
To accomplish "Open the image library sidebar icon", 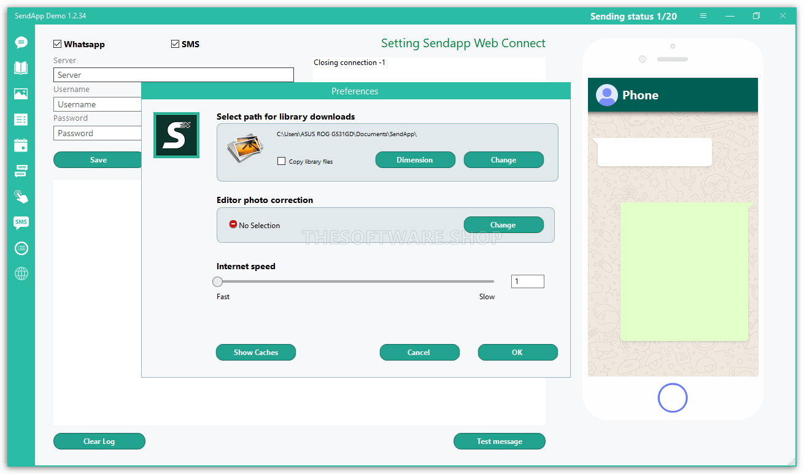I will [x=21, y=94].
